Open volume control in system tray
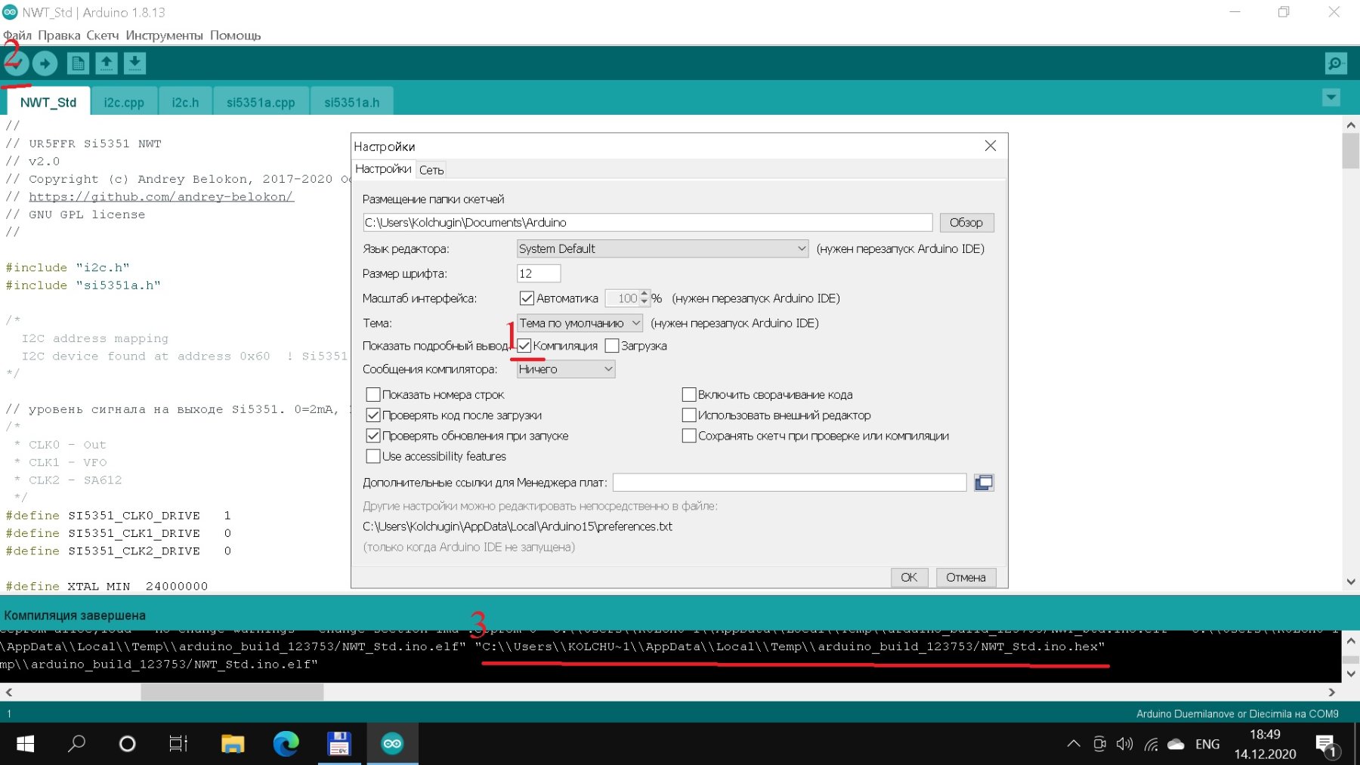Image resolution: width=1360 pixels, height=765 pixels. point(1124,744)
